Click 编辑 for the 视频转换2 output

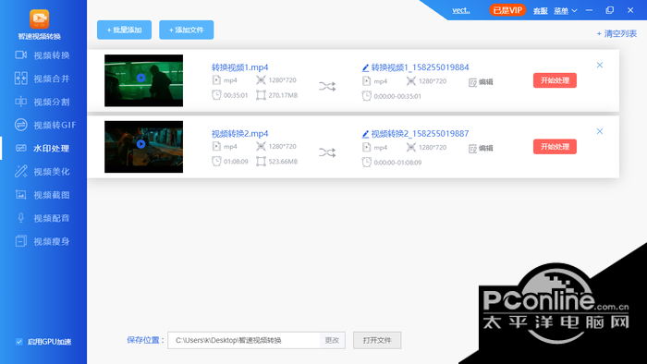(x=482, y=149)
